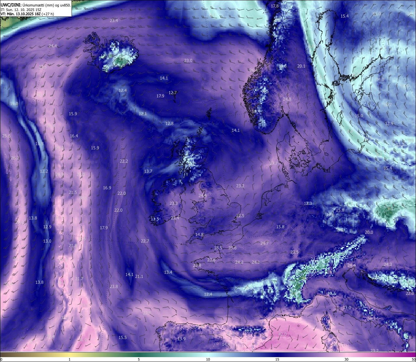This screenshot has height=362, width=416.
Task: Click the 12.8 value on the map
Action: pos(169,124)
